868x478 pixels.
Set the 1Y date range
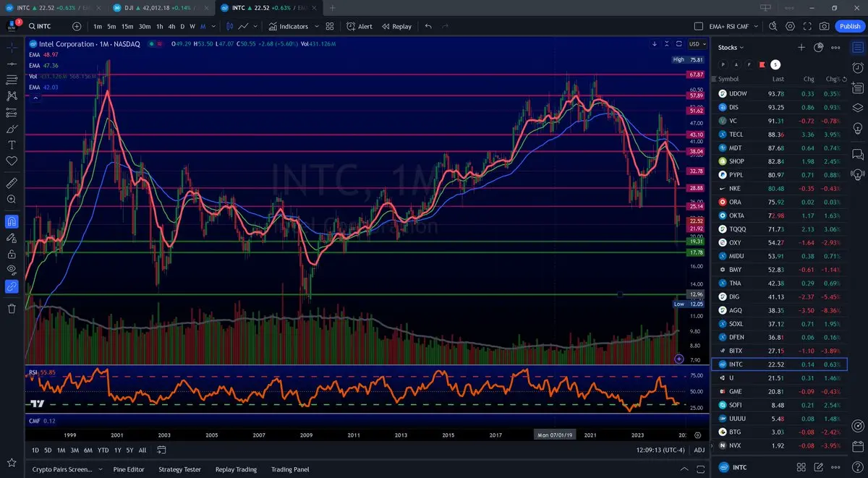pos(117,450)
